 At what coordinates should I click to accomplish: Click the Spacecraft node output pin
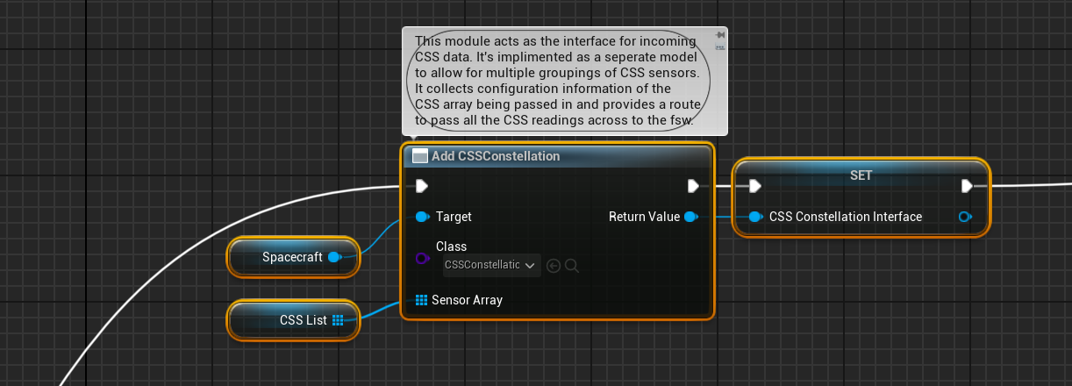pyautogui.click(x=333, y=257)
